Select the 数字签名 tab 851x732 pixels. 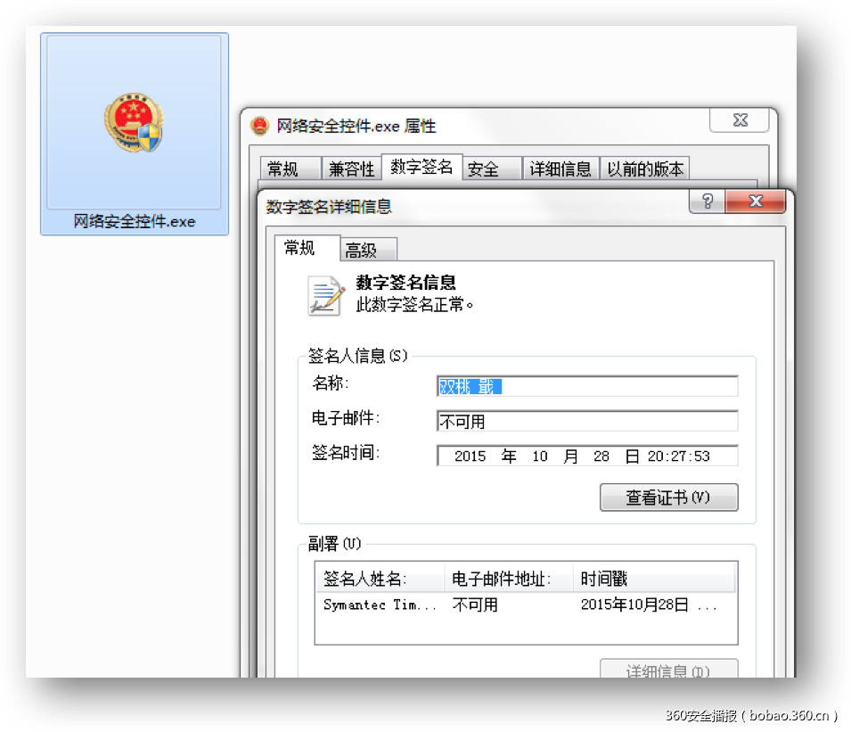pyautogui.click(x=421, y=168)
